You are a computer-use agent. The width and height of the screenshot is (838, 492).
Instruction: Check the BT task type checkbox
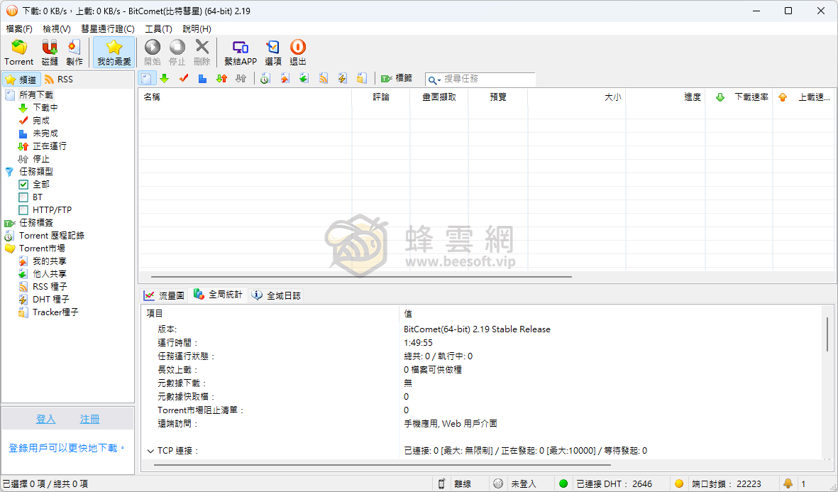[x=23, y=197]
